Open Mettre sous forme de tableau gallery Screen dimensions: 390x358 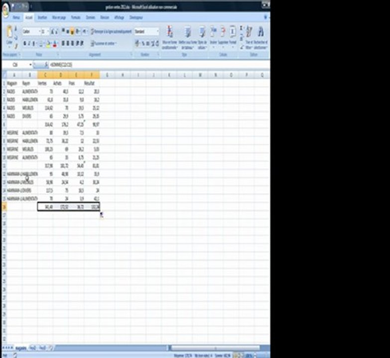(x=188, y=37)
